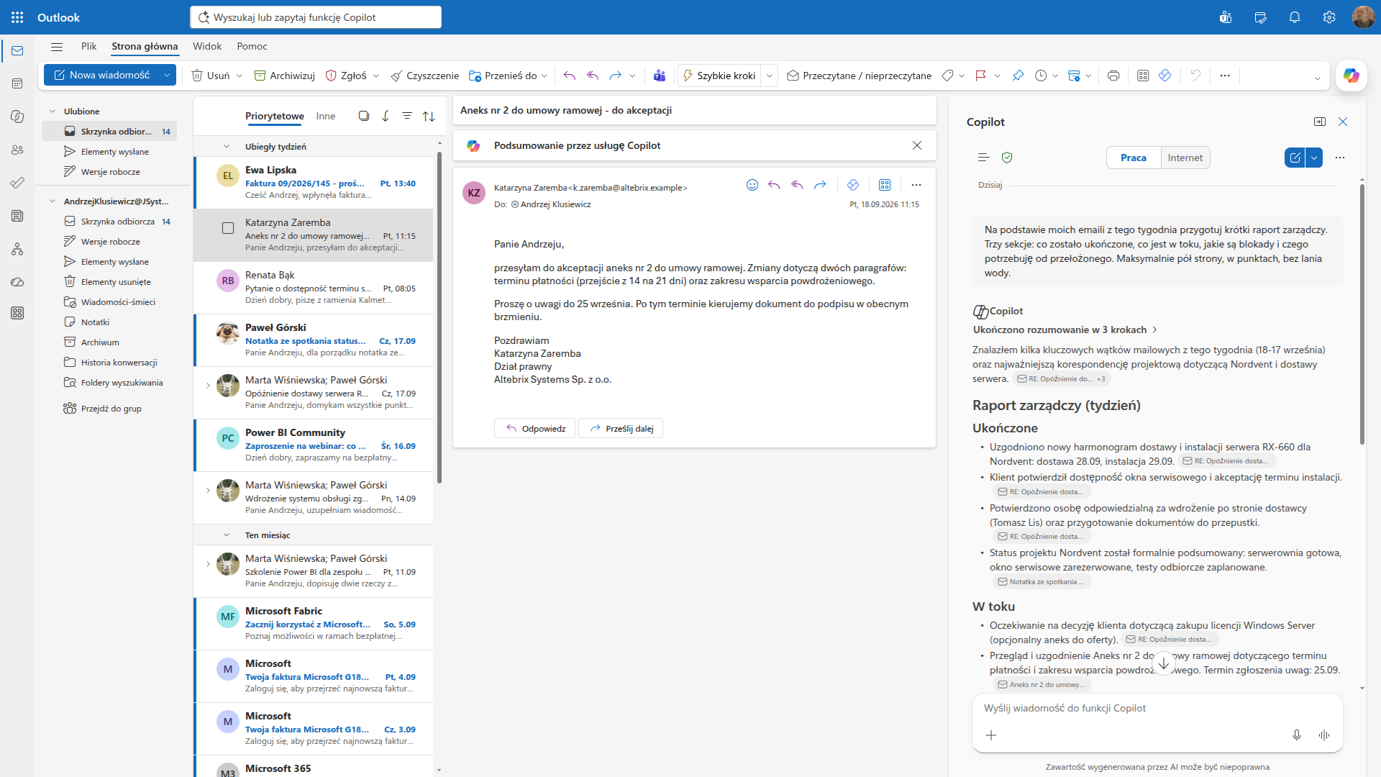Open Teams chat icon in header
Viewport: 1381px width, 777px height.
[1226, 17]
